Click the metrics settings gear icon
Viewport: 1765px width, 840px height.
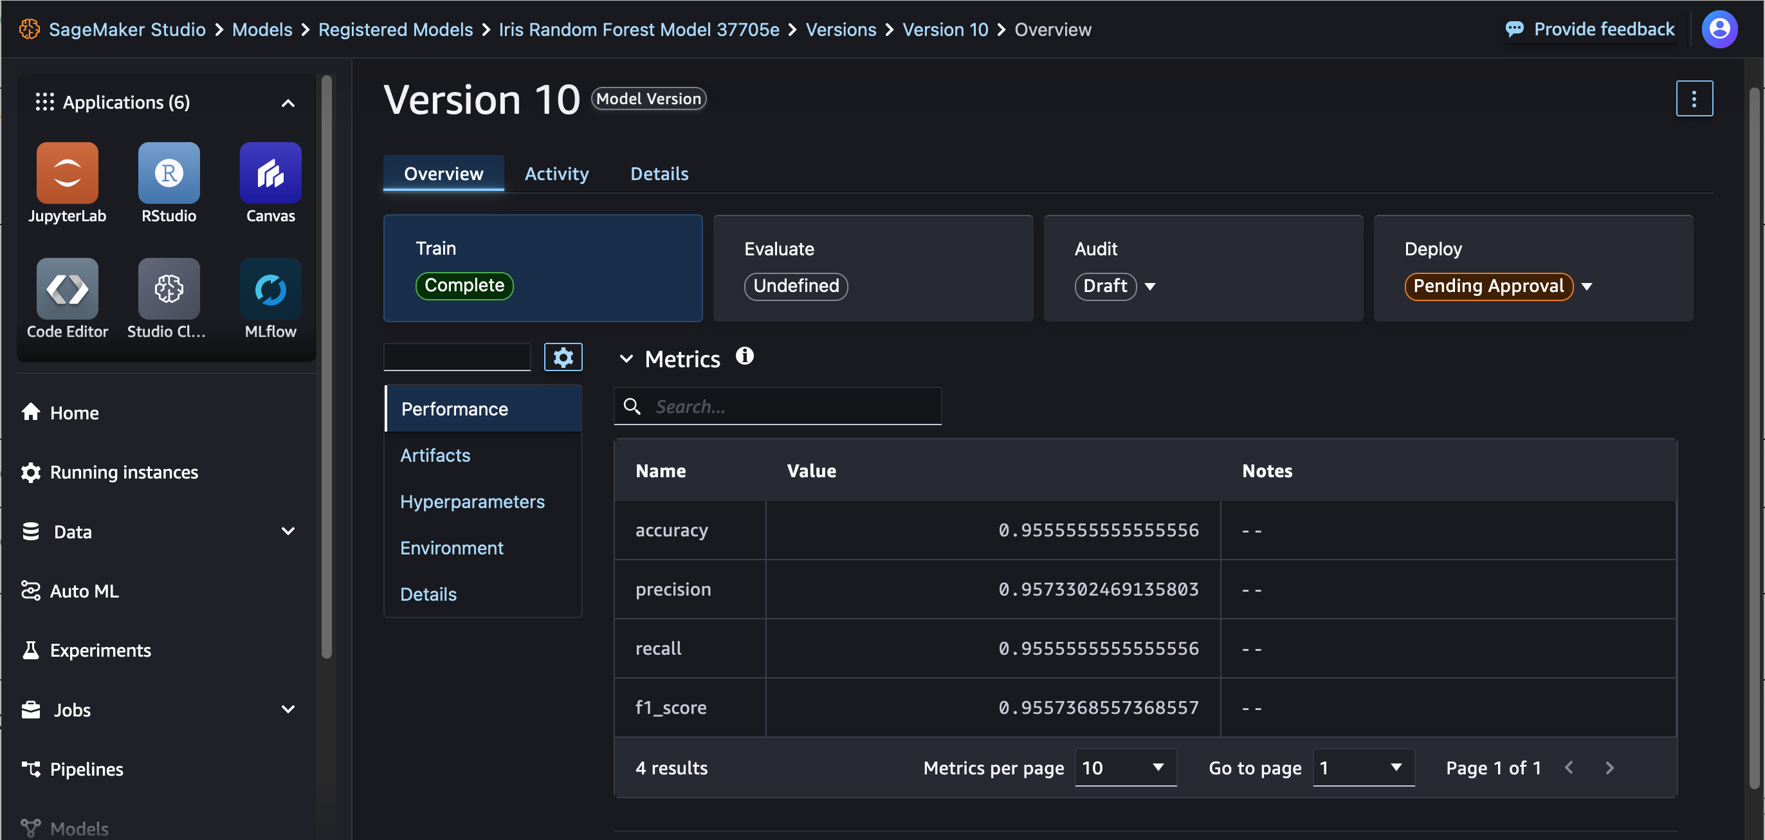tap(563, 357)
